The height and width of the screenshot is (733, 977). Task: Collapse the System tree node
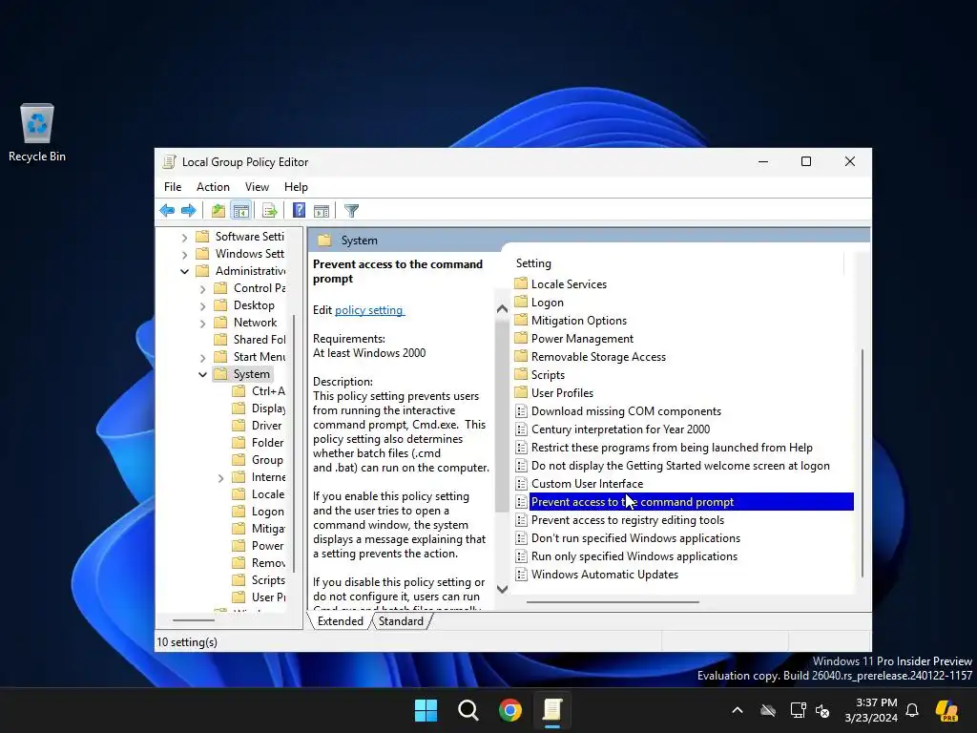pos(202,374)
